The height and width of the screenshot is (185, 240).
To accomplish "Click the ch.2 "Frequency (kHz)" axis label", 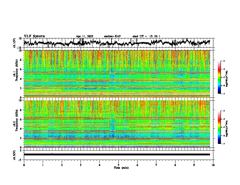I will pos(17,120).
